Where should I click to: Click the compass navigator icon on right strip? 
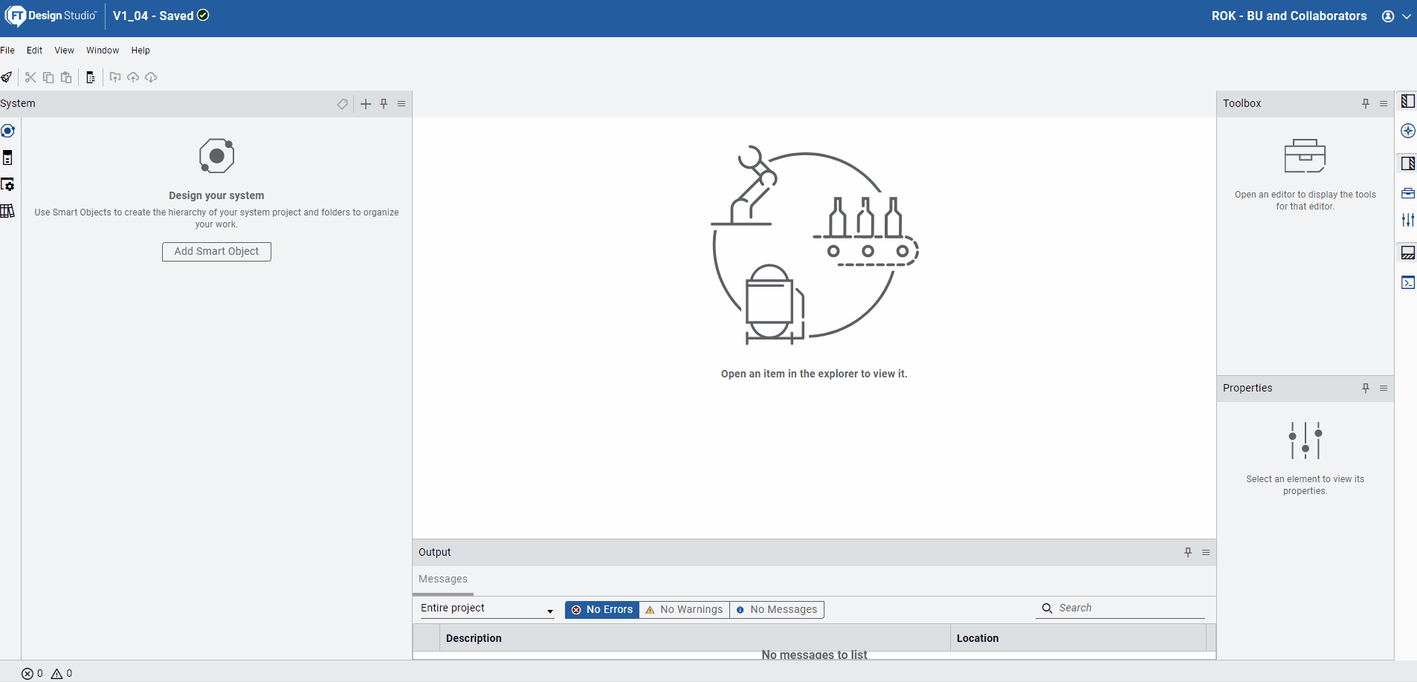pos(1408,131)
